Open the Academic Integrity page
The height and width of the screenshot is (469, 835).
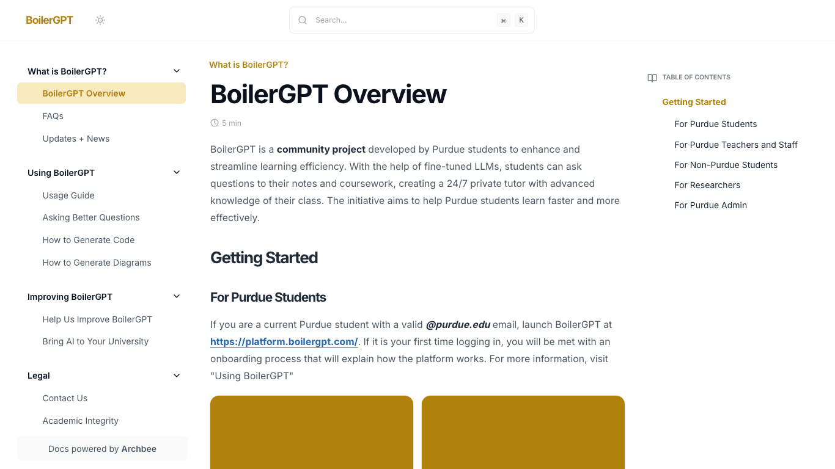pos(80,421)
